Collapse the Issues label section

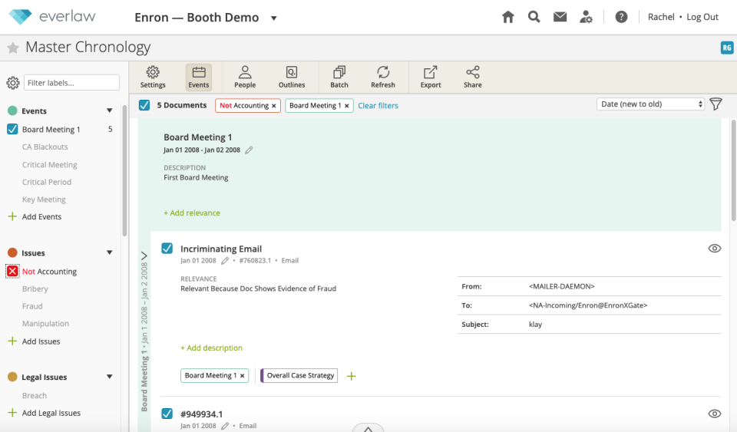110,252
